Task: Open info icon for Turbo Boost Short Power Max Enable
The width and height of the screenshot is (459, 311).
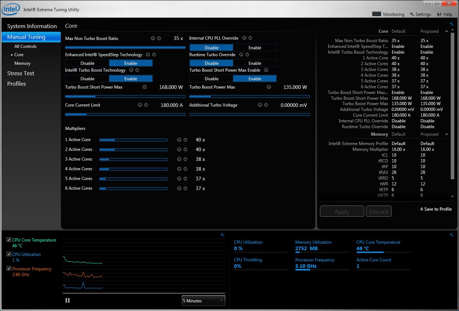Action: 266,70
